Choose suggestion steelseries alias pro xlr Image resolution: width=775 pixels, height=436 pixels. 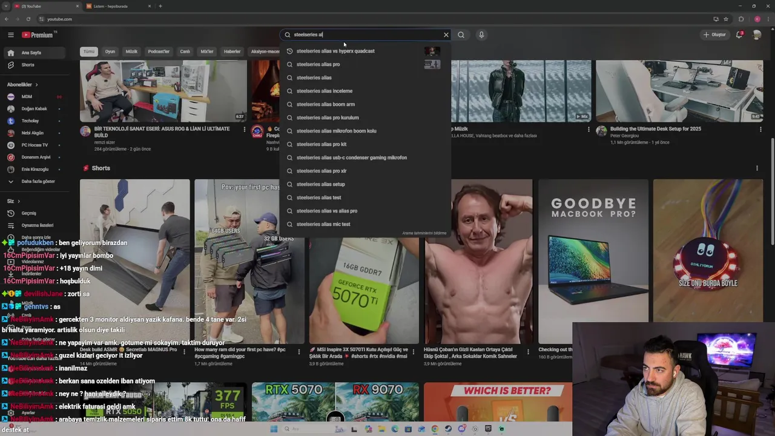pos(365,171)
